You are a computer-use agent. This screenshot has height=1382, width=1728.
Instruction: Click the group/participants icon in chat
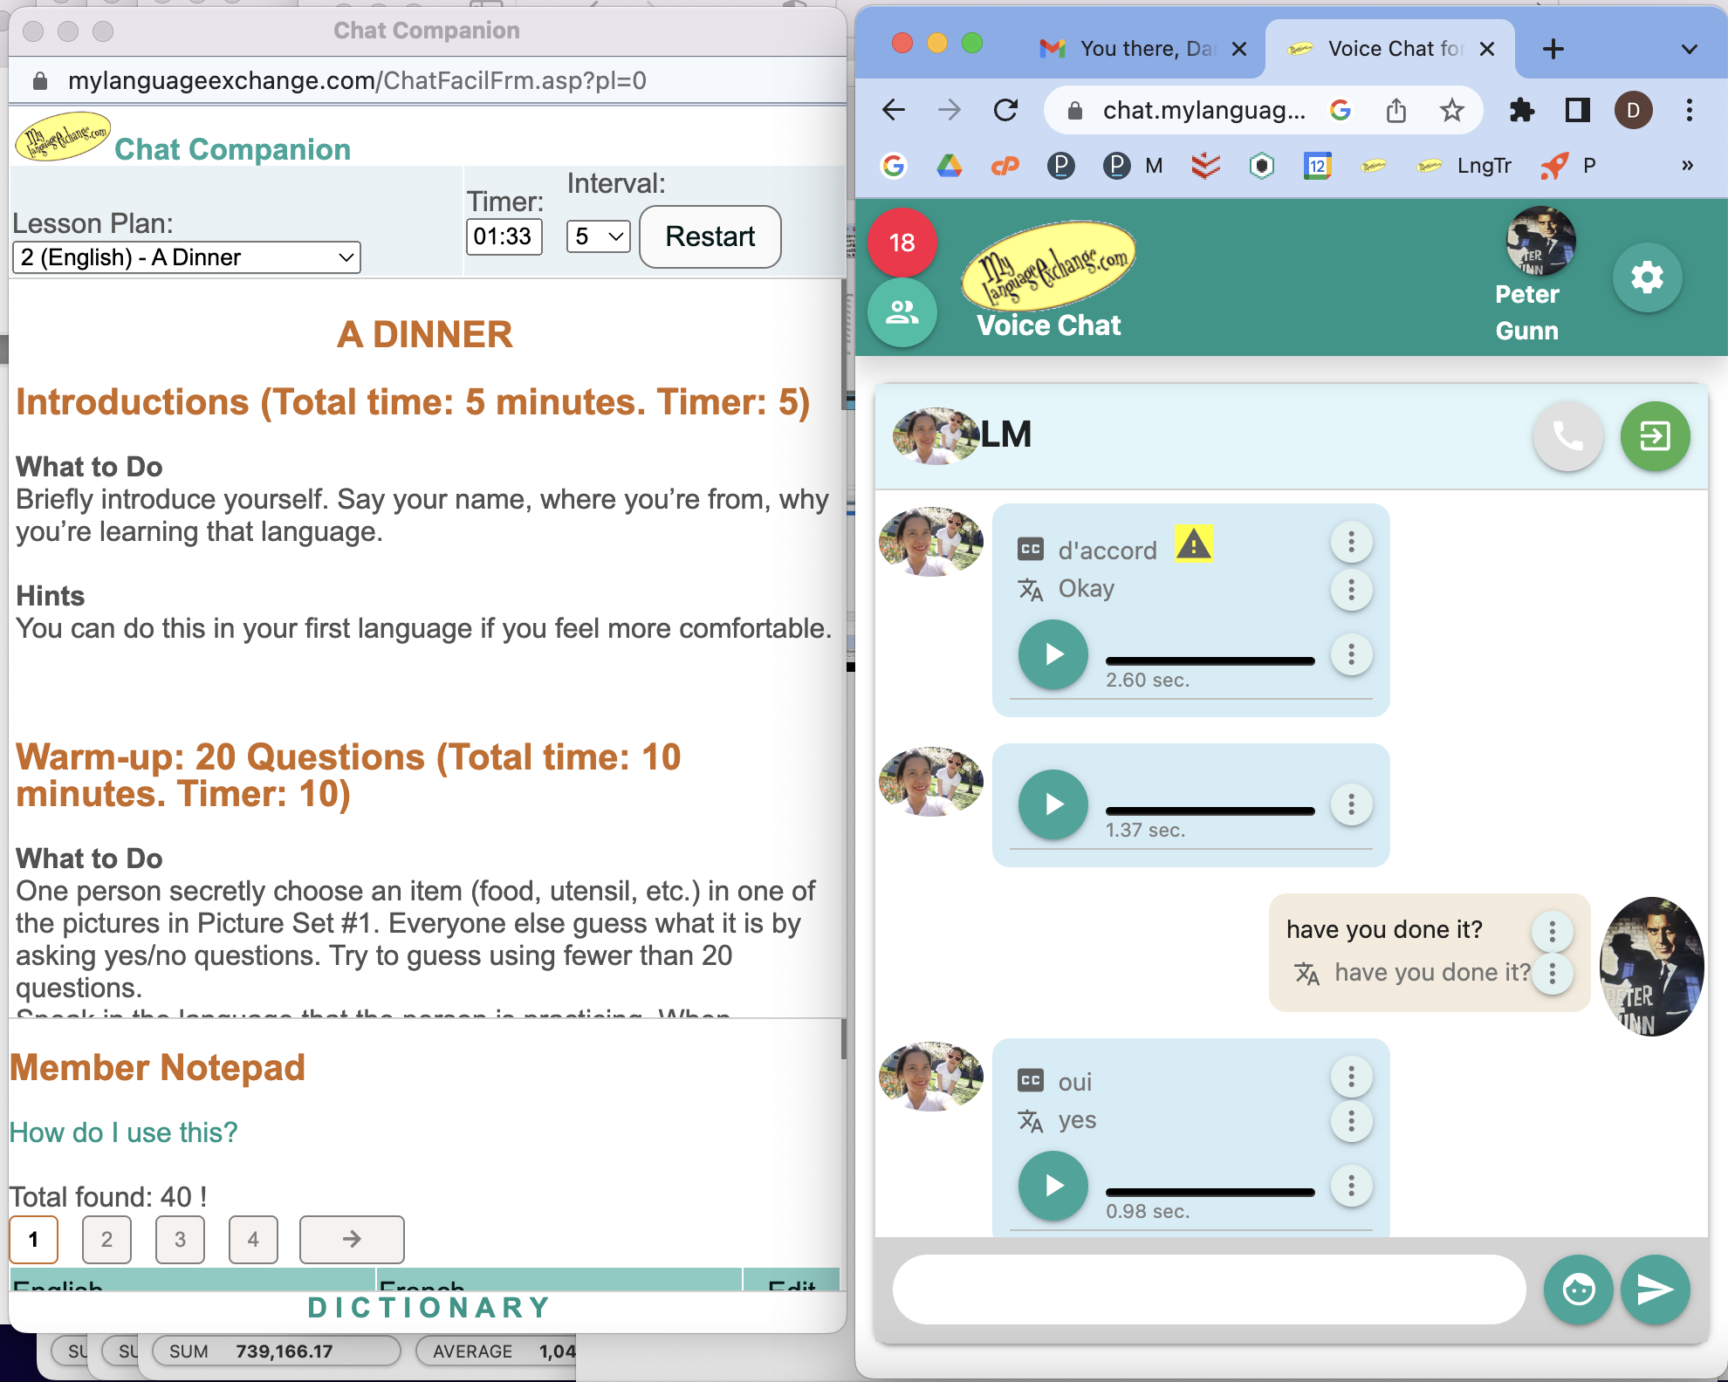902,311
